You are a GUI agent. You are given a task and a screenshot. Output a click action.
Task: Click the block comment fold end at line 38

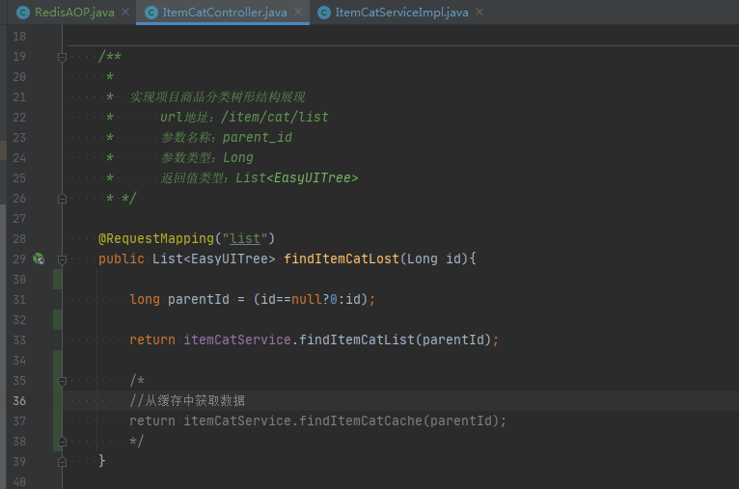coord(62,442)
